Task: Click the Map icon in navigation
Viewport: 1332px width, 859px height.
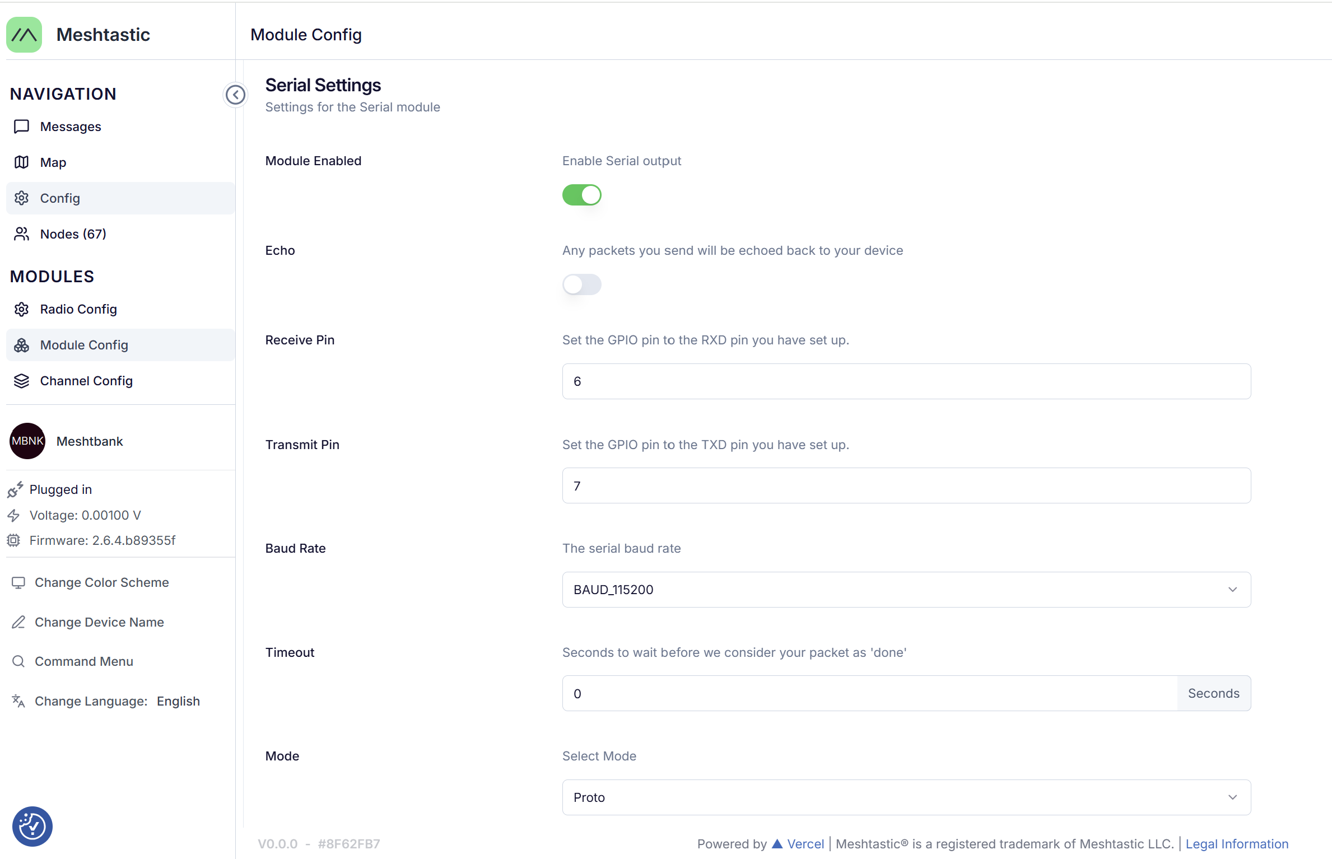Action: point(21,162)
